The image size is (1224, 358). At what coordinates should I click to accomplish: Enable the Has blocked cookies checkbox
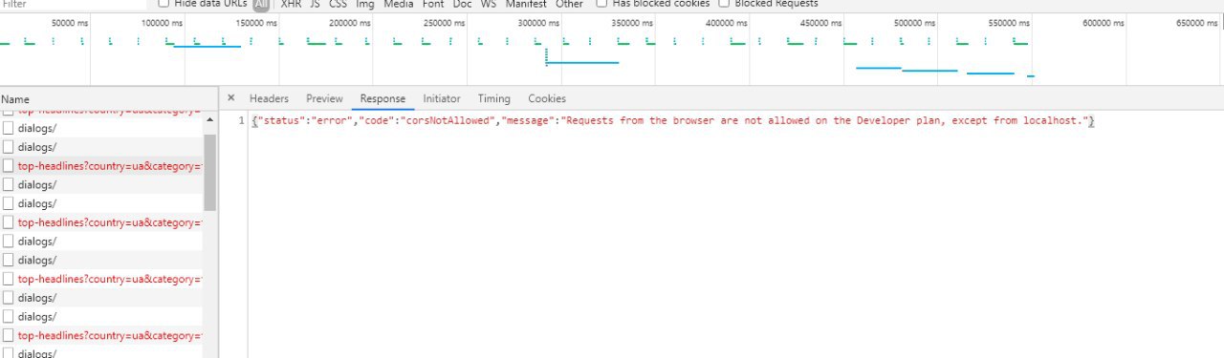pos(601,4)
